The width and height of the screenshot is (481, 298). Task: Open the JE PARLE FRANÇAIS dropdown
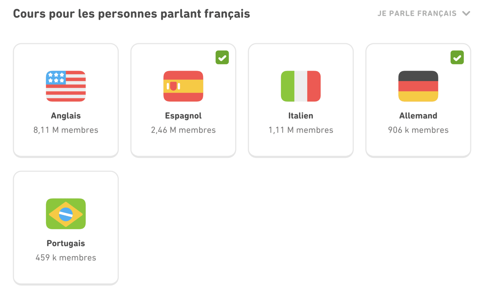coord(417,14)
